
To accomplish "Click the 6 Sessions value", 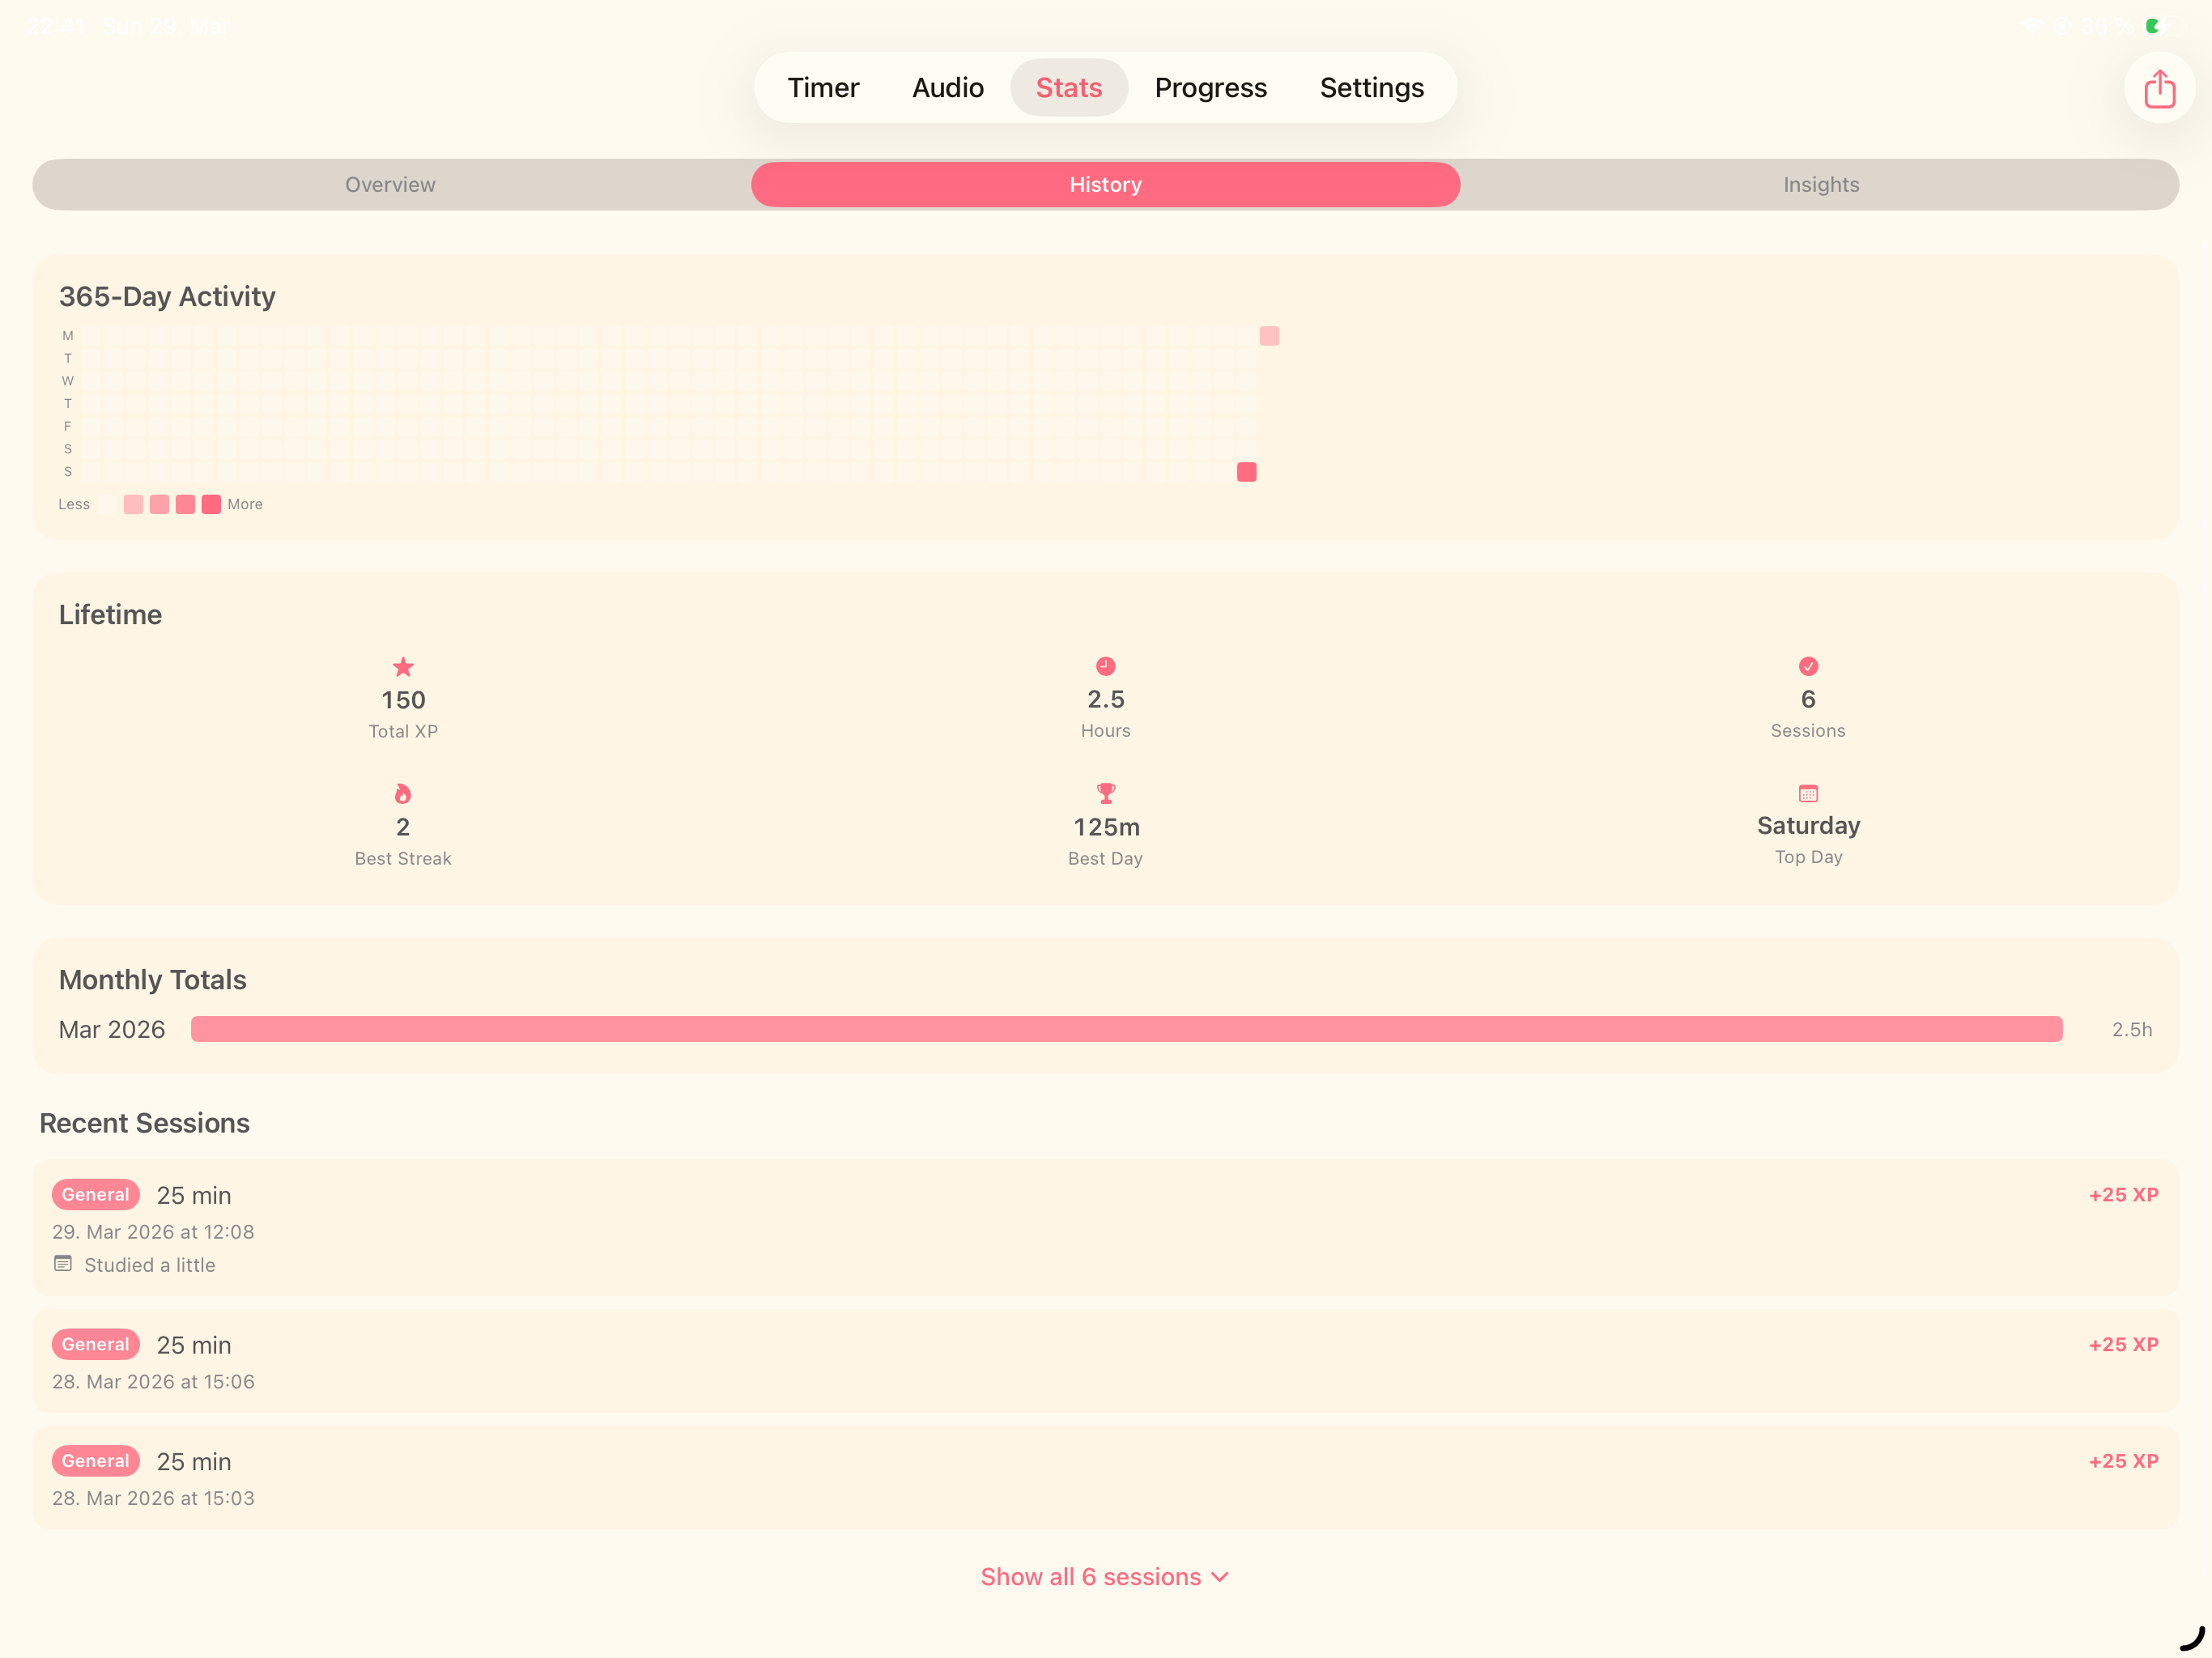I will coord(1808,699).
